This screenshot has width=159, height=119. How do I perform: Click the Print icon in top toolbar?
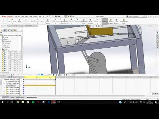tap(59, 16)
